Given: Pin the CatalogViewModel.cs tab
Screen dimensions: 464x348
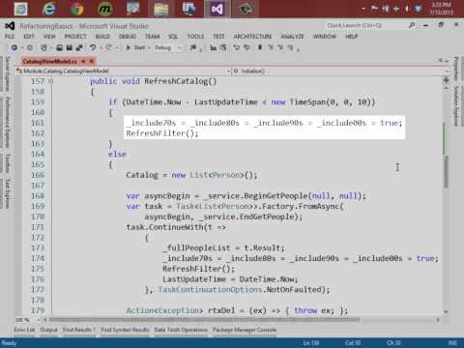Looking at the screenshot, I should 83,61.
